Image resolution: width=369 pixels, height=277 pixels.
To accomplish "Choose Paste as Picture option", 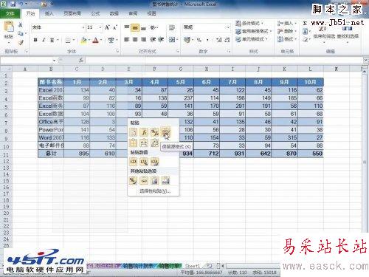I will (154, 180).
